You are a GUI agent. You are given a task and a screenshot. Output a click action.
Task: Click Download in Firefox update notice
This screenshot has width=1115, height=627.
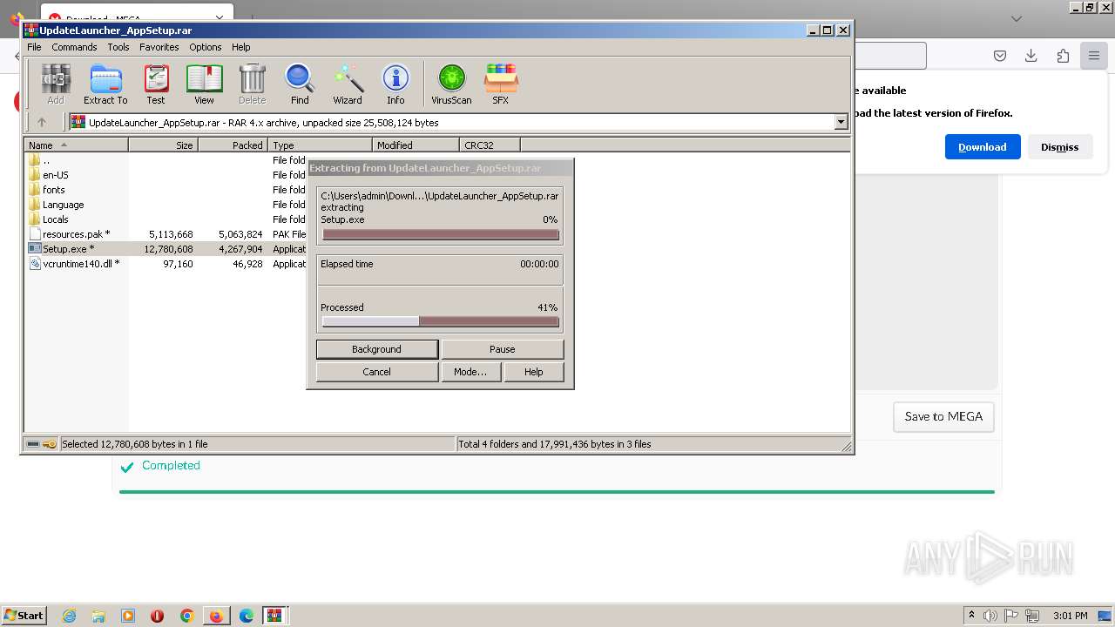pos(983,147)
